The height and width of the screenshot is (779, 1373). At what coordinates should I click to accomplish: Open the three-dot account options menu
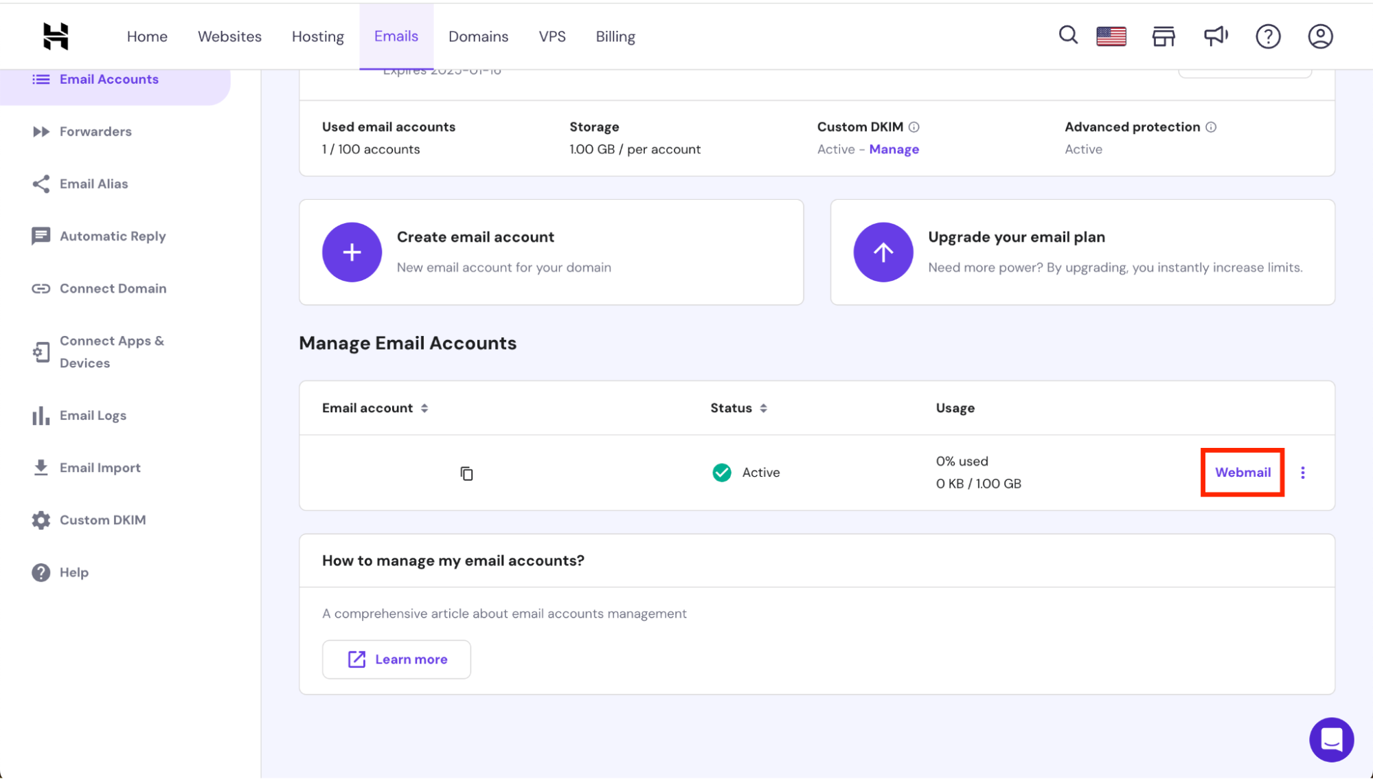click(x=1302, y=473)
